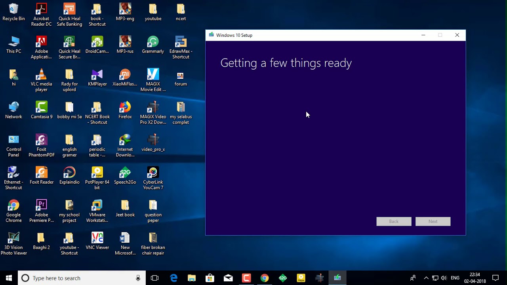Image resolution: width=507 pixels, height=285 pixels.
Task: Select the VLC media player icon
Action: point(41,80)
